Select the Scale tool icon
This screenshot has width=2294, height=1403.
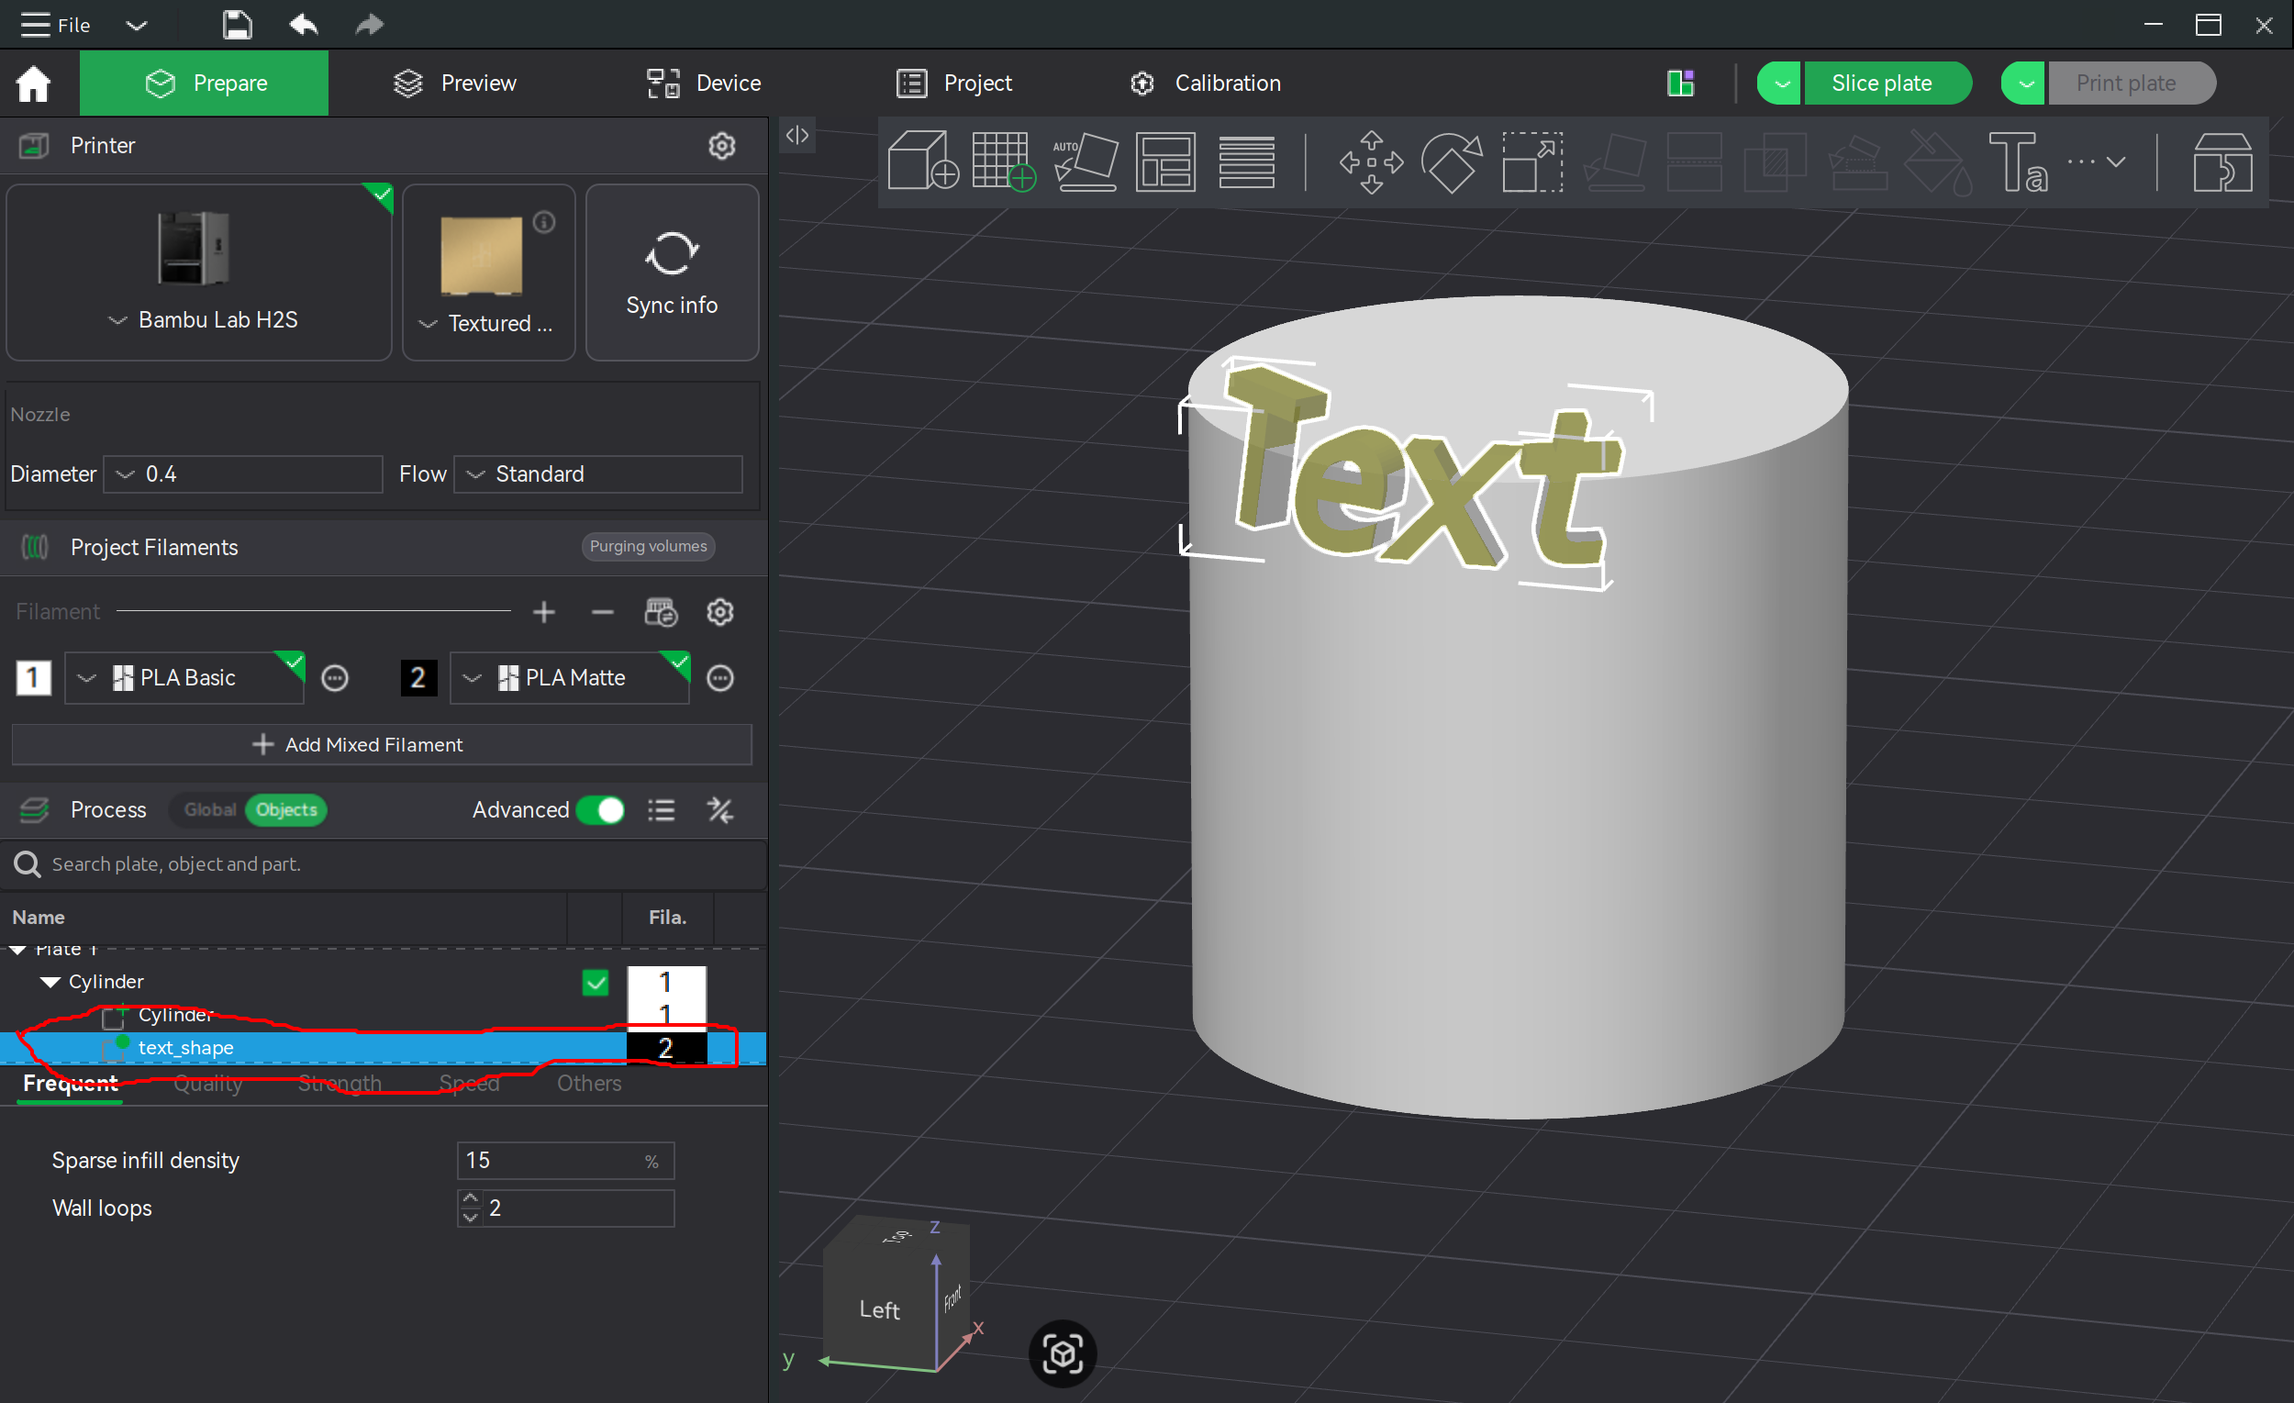click(x=1532, y=162)
